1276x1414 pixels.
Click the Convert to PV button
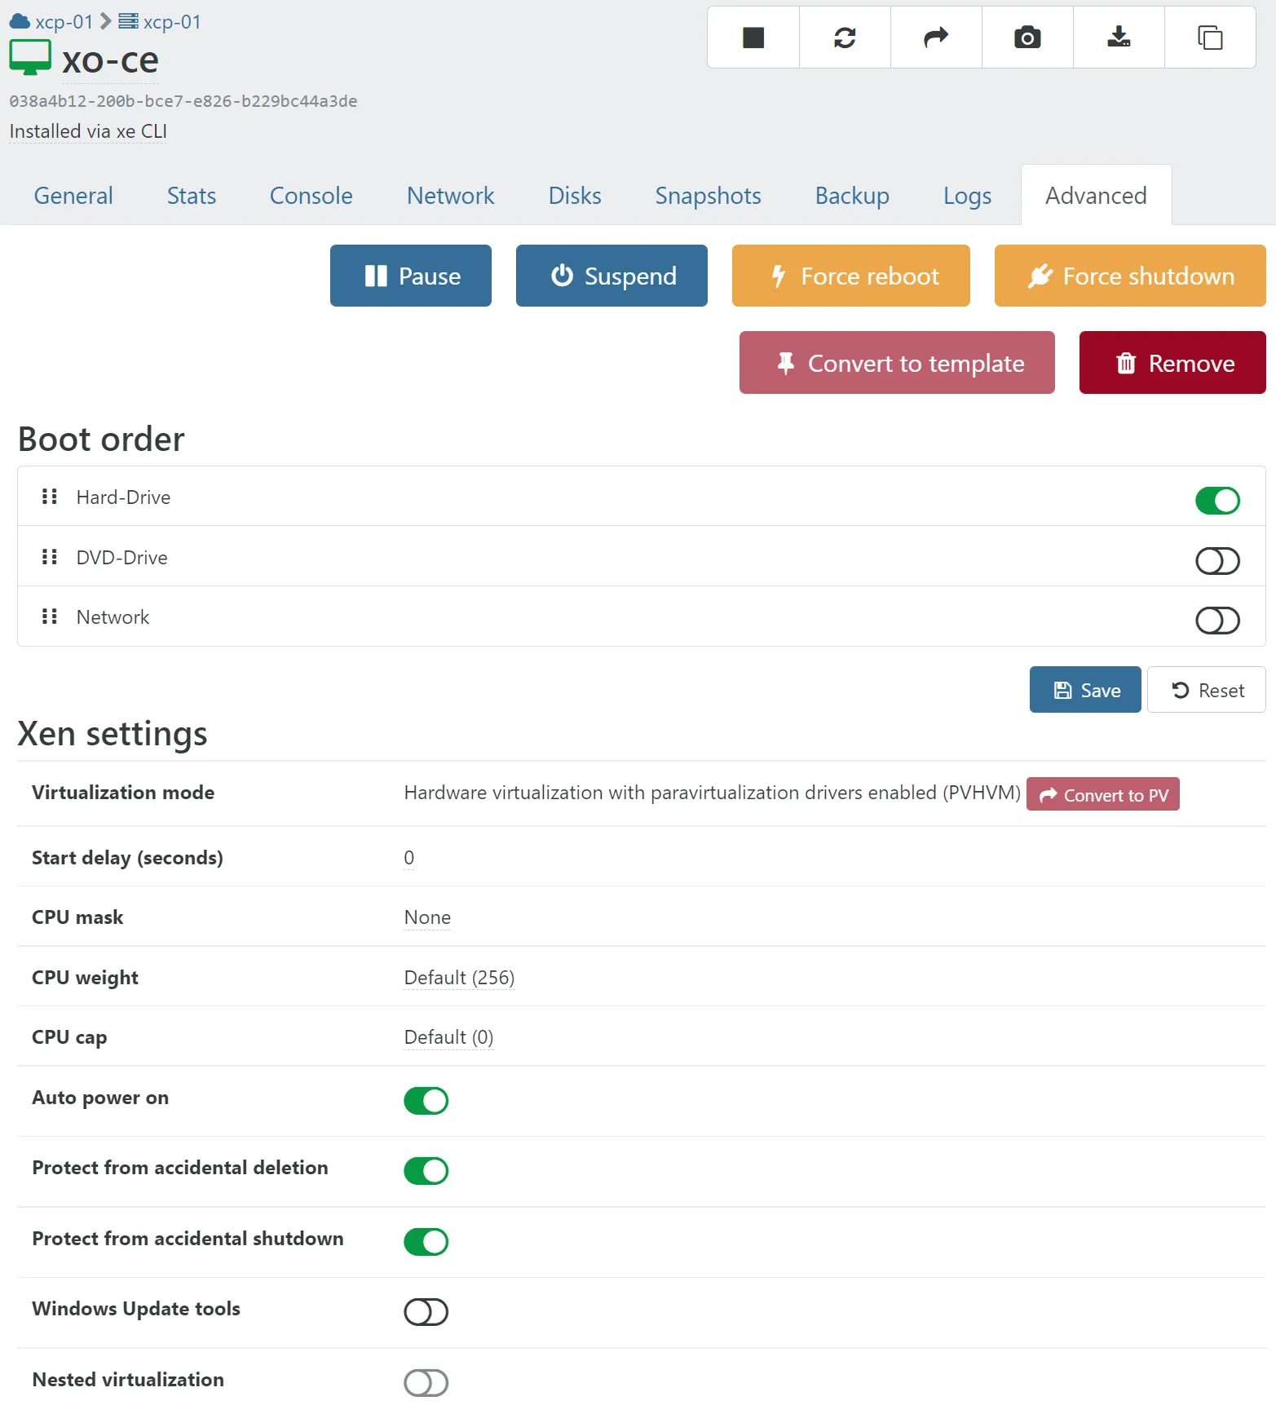[x=1102, y=794]
